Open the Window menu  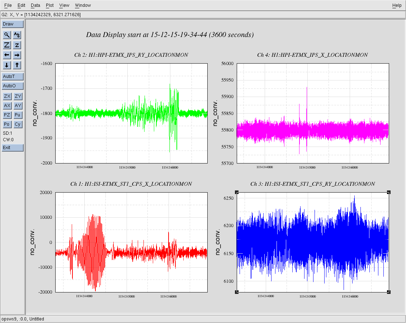(x=83, y=5)
